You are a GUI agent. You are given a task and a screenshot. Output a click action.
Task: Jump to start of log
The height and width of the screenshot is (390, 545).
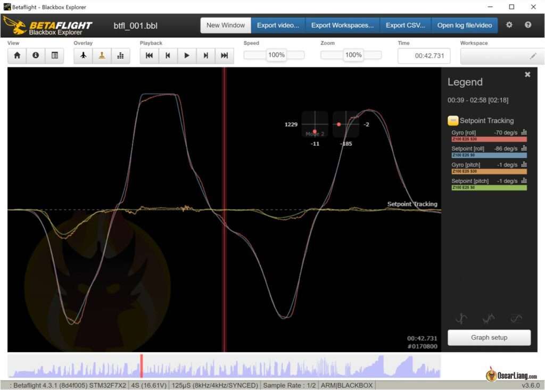(x=150, y=56)
